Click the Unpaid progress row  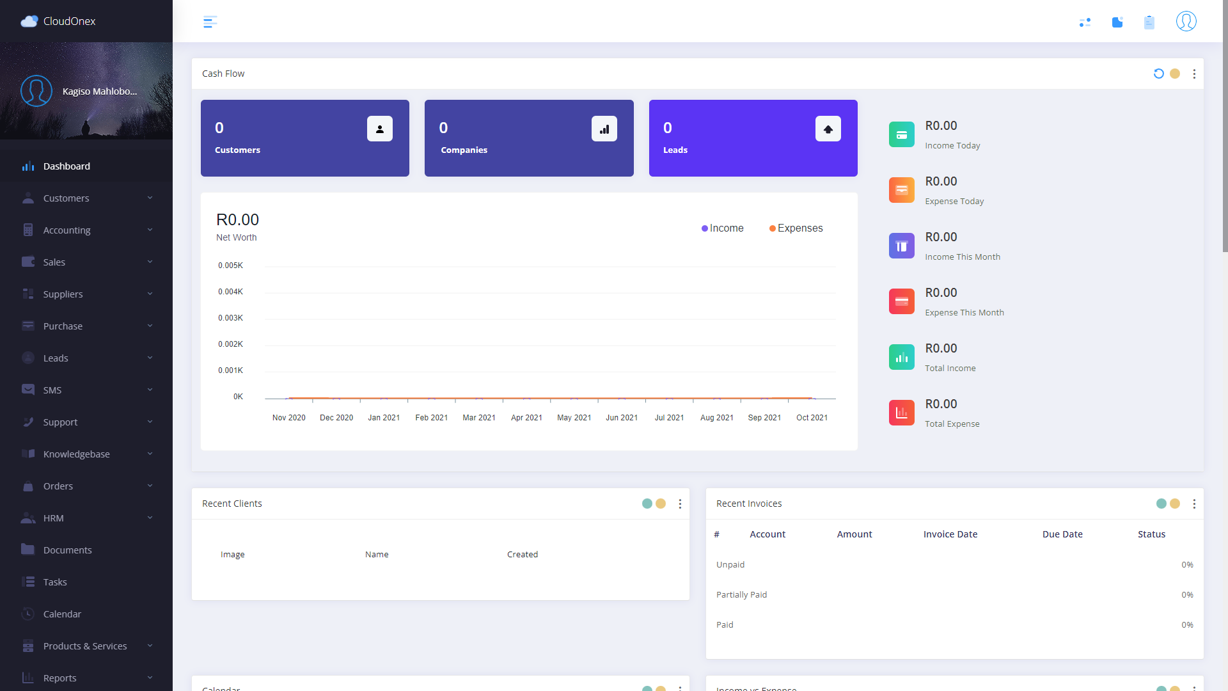click(955, 564)
